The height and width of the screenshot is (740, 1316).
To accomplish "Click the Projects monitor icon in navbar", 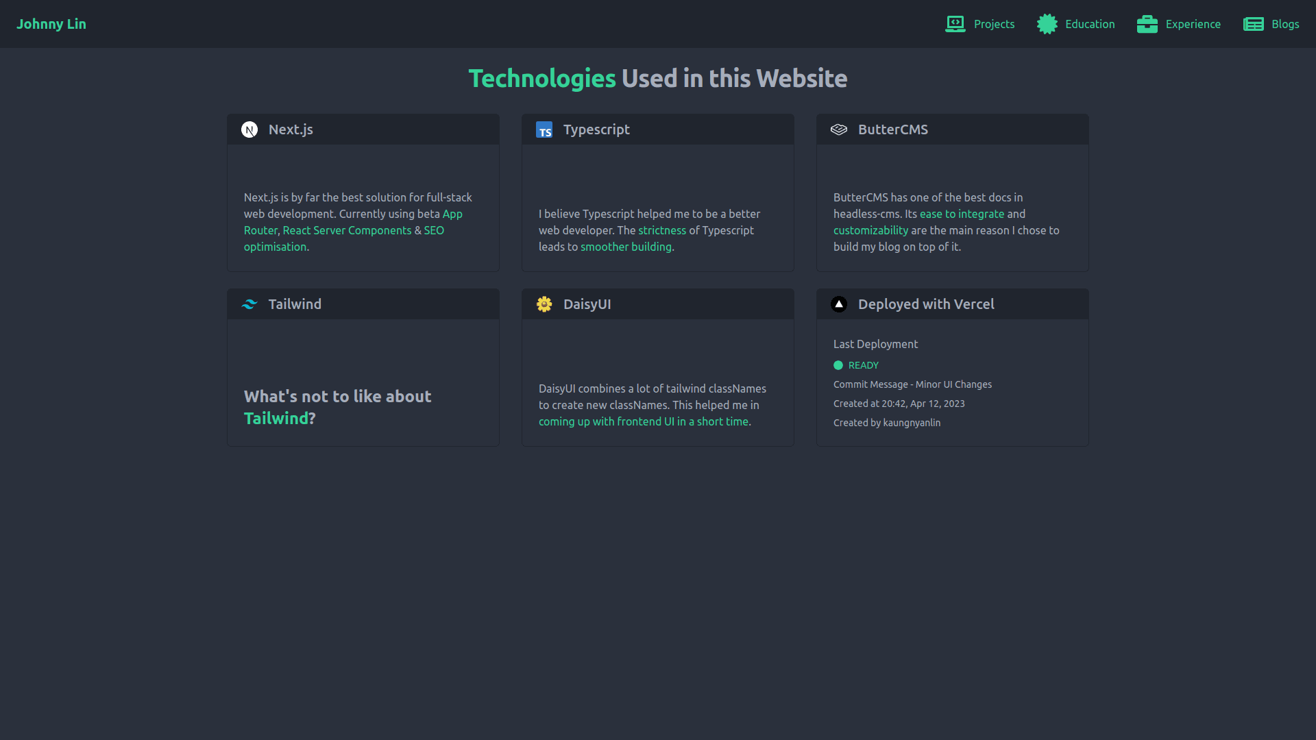I will 955,24.
